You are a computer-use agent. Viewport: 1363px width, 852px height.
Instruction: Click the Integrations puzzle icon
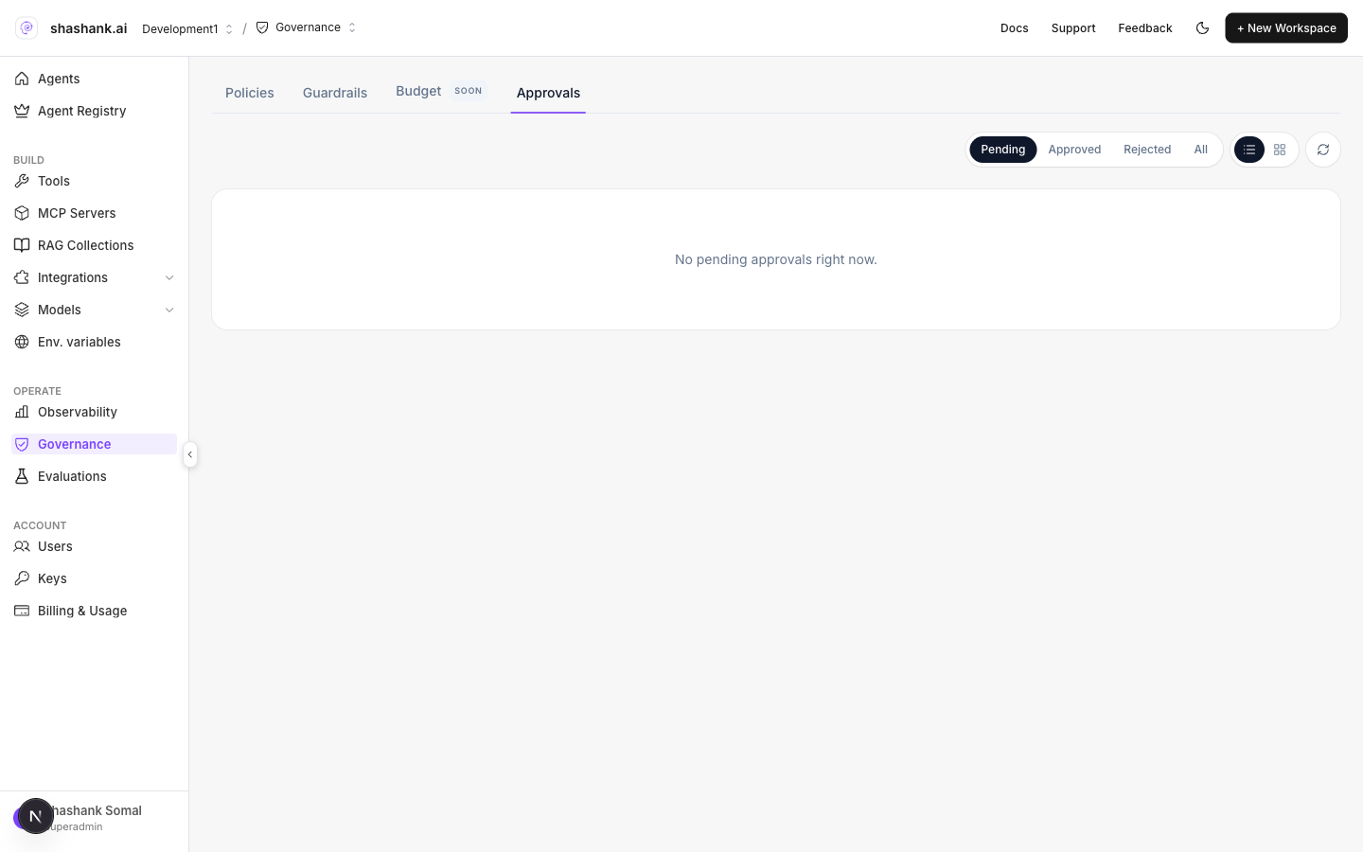click(x=22, y=277)
